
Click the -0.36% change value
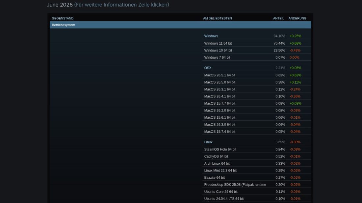coord(295,96)
